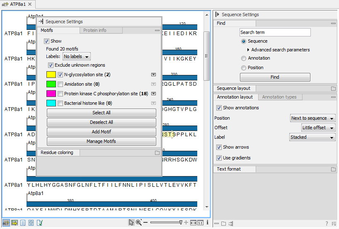
Task: Toggle Show annotations checkbox
Action: pyautogui.click(x=219, y=108)
